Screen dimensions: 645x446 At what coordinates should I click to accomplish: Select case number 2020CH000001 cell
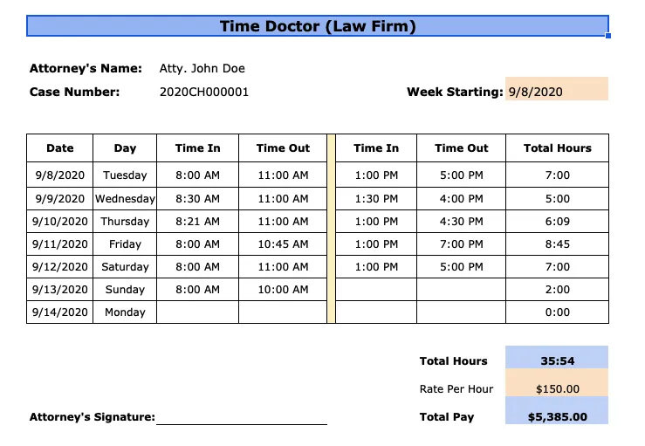point(204,92)
